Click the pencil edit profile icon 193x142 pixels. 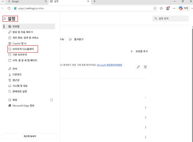pyautogui.click(x=138, y=67)
